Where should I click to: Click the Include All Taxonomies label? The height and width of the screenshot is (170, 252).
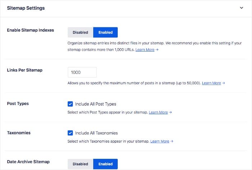(96, 133)
